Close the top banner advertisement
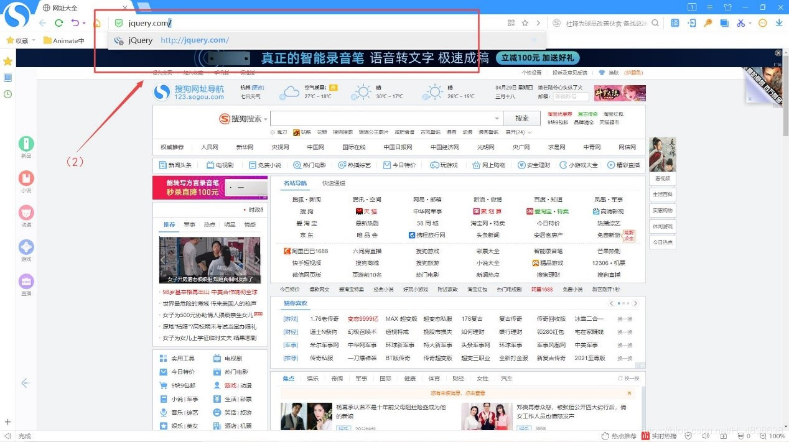The width and height of the screenshot is (789, 442). pyautogui.click(x=778, y=53)
